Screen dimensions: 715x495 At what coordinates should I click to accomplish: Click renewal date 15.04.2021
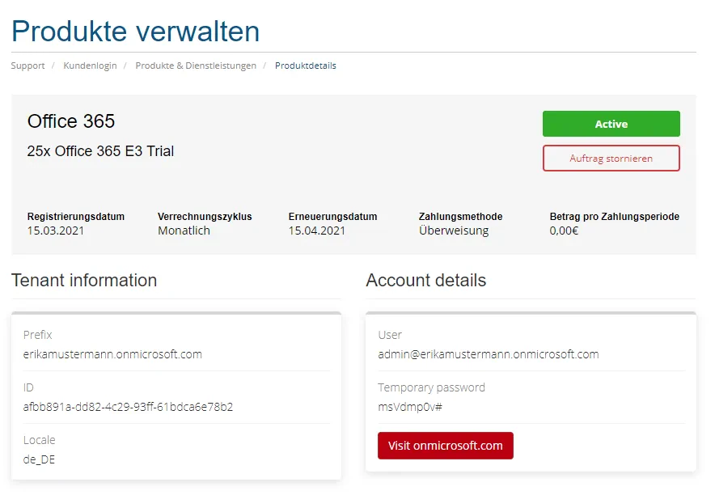(x=317, y=231)
